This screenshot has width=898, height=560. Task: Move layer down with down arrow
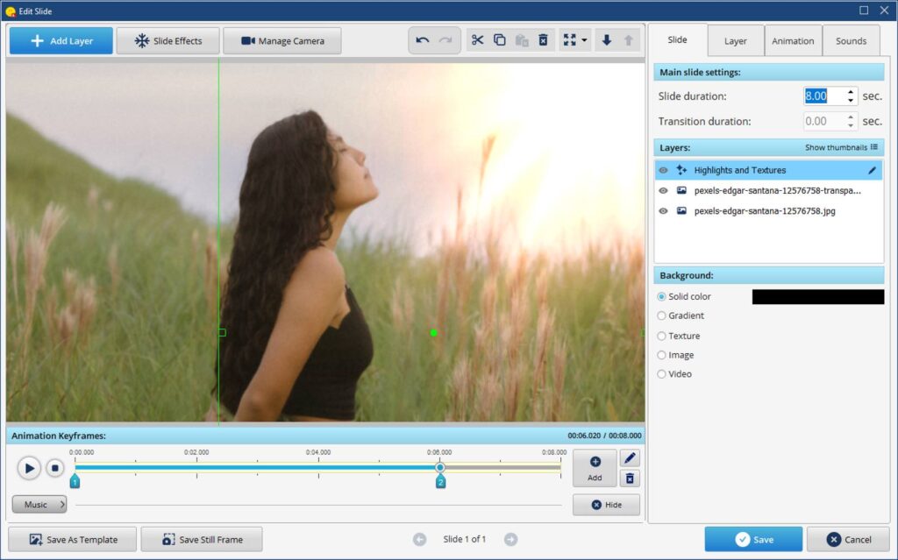pyautogui.click(x=607, y=40)
